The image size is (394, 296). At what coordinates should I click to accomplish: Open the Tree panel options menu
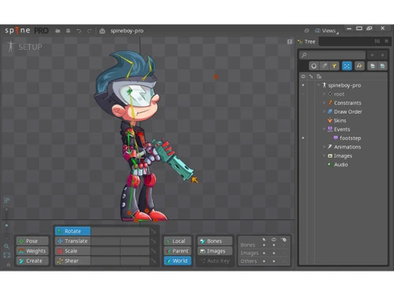point(386,41)
